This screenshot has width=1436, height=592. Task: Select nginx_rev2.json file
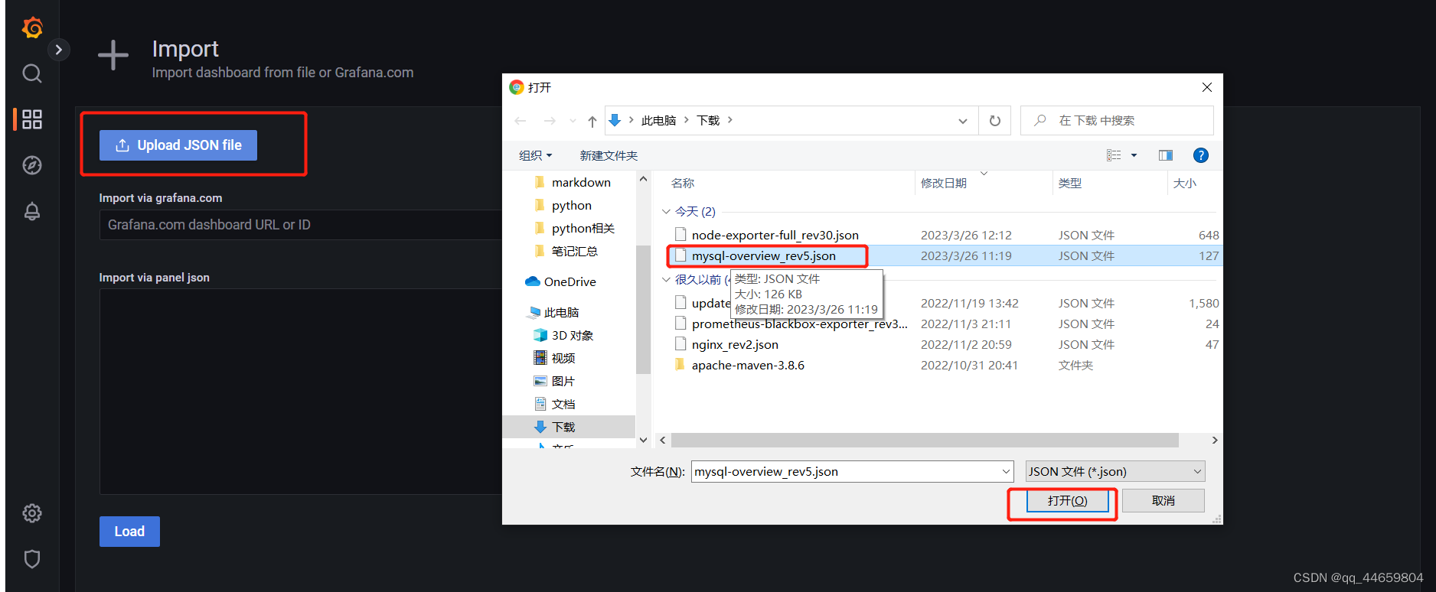click(735, 345)
